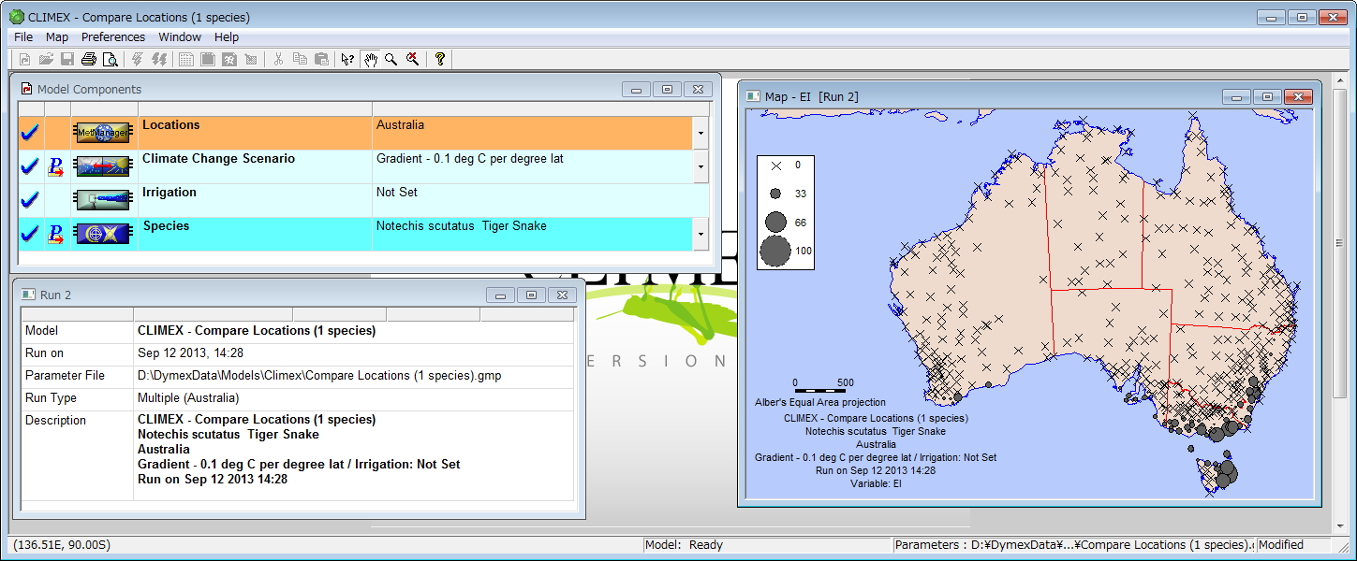Click 'Multiple (Australia)' Run Type value
The width and height of the screenshot is (1357, 561).
[x=188, y=398]
